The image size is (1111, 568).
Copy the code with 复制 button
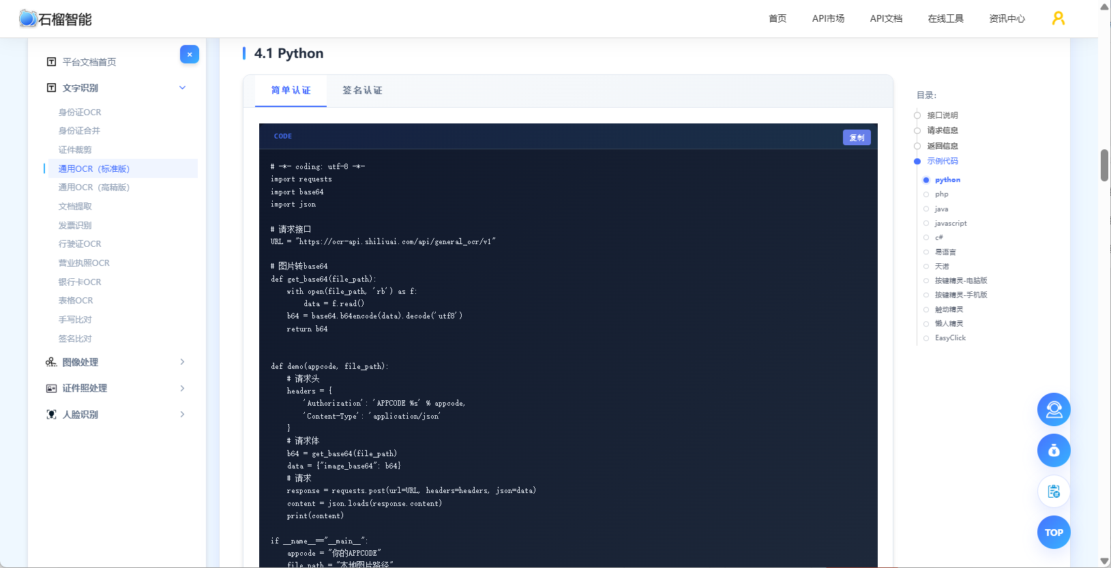click(857, 138)
